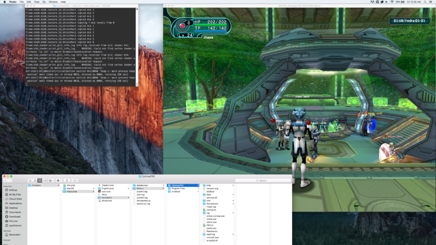The width and height of the screenshot is (436, 245).
Task: Click the battery status indicator
Action: pyautogui.click(x=401, y=2)
